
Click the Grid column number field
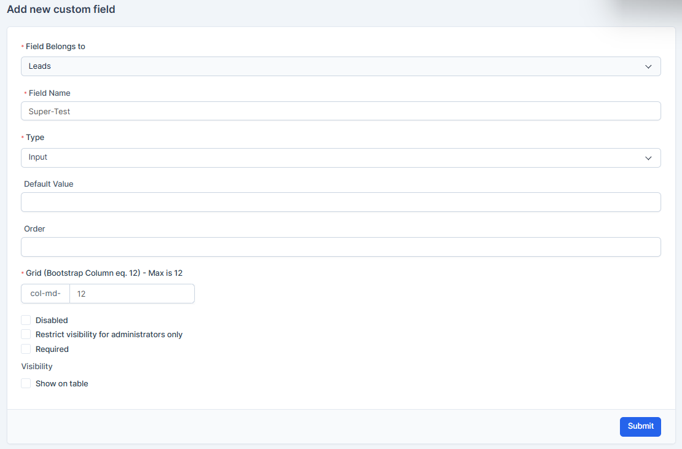click(x=131, y=294)
